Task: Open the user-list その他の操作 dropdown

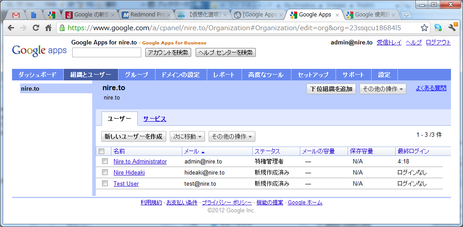Action: tap(232, 136)
